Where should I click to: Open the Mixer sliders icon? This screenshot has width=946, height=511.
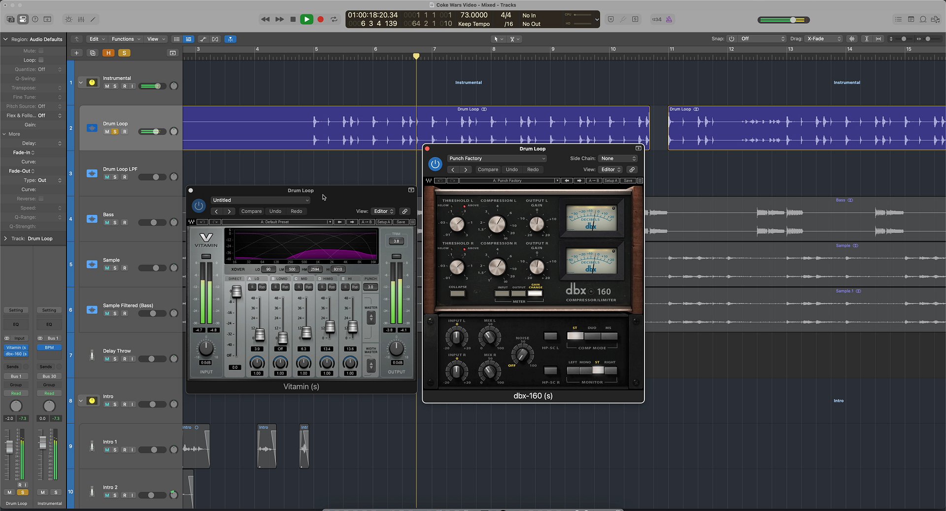coord(81,19)
